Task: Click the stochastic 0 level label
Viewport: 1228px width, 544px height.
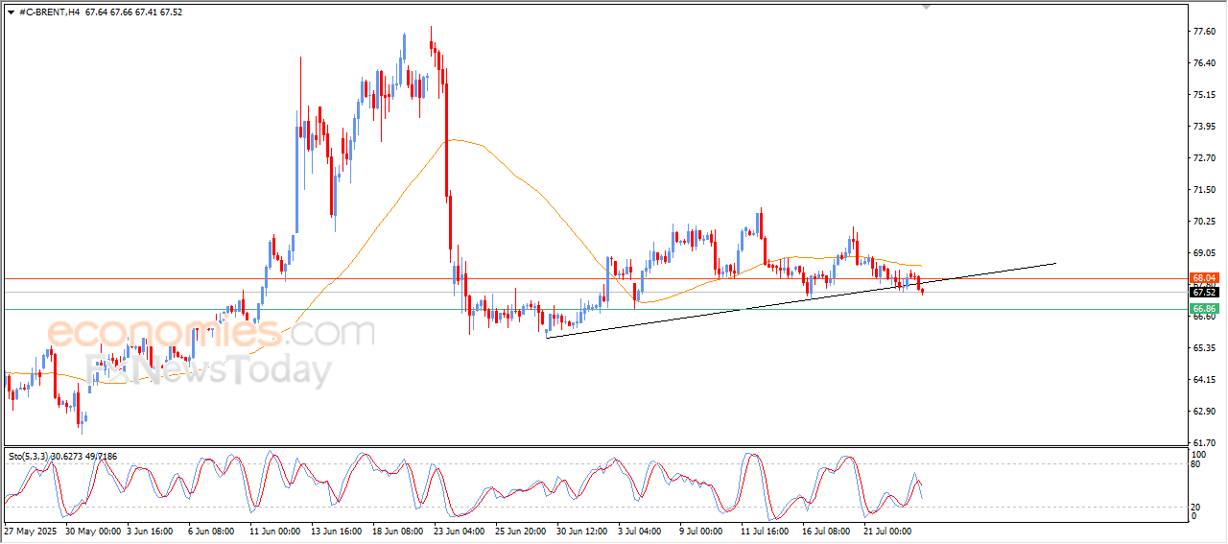Action: (x=1194, y=516)
